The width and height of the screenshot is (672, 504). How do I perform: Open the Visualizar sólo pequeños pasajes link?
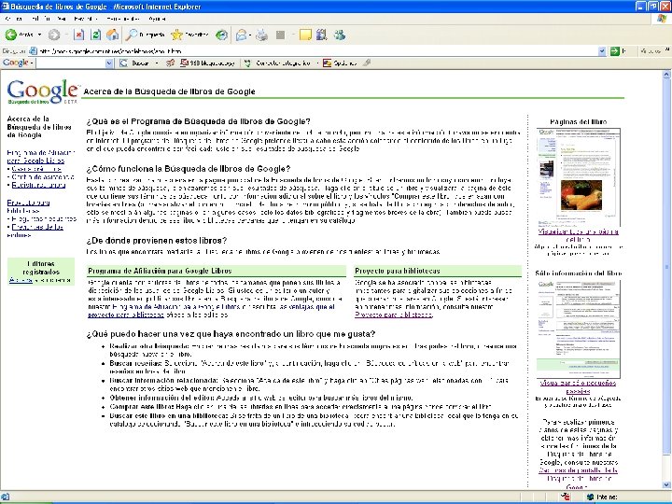pyautogui.click(x=578, y=386)
